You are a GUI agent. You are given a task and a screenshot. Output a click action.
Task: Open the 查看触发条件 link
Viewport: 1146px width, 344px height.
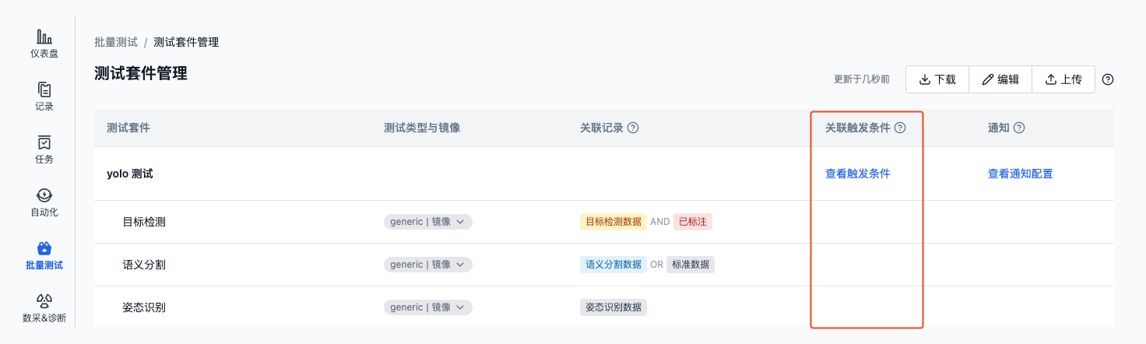click(x=858, y=174)
